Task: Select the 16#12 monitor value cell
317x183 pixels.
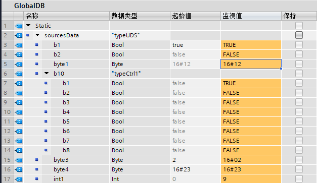Action: pyautogui.click(x=251, y=64)
